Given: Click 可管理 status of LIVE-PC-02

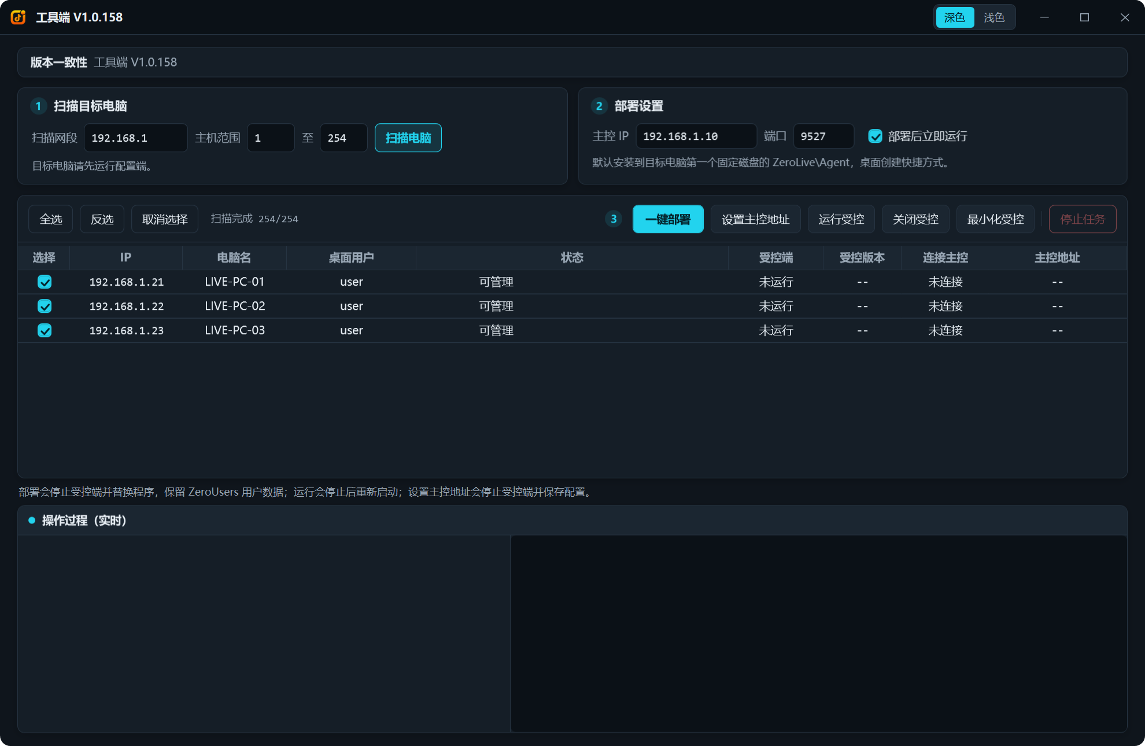Looking at the screenshot, I should coord(496,306).
